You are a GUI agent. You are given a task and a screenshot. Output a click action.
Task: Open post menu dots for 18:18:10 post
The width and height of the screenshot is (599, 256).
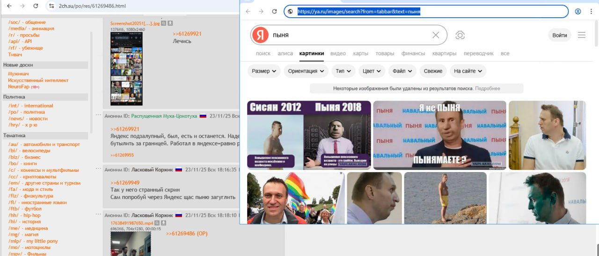(98, 215)
